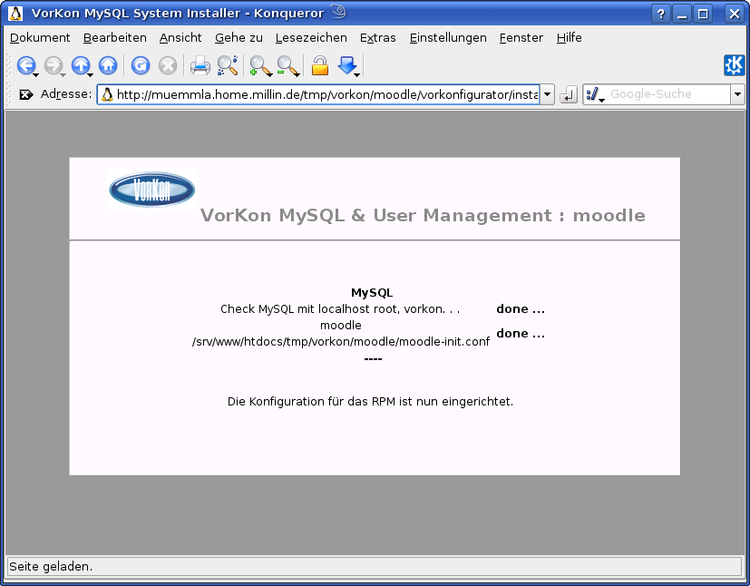The image size is (750, 586).
Task: Reload the page with the refresh icon
Action: coord(141,65)
